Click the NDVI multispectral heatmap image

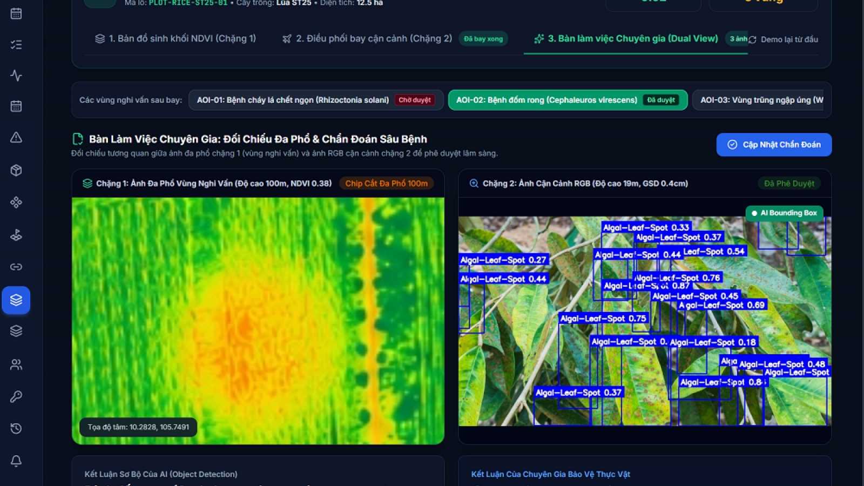258,321
